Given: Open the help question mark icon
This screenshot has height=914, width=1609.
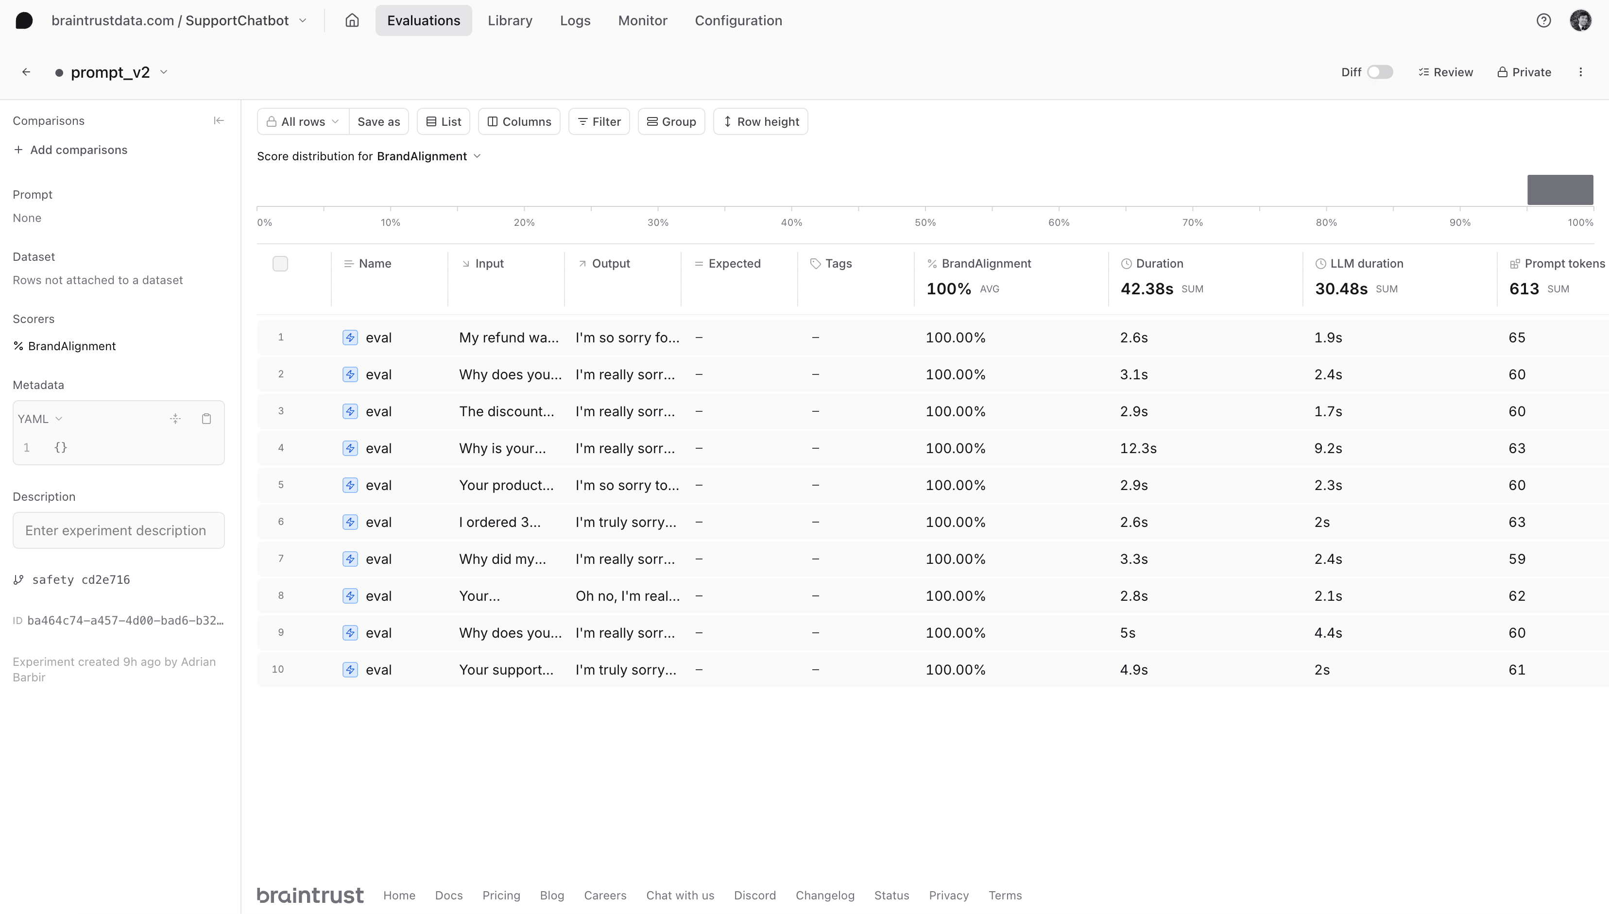Looking at the screenshot, I should pyautogui.click(x=1543, y=21).
